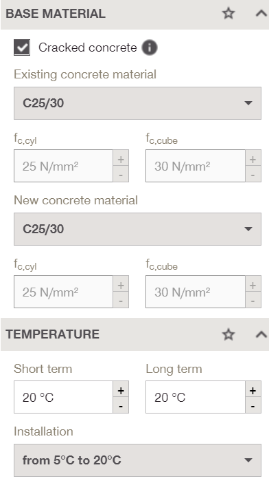The height and width of the screenshot is (483, 269).
Task: Uncheck the Cracked concrete checkbox
Action: click(x=22, y=47)
